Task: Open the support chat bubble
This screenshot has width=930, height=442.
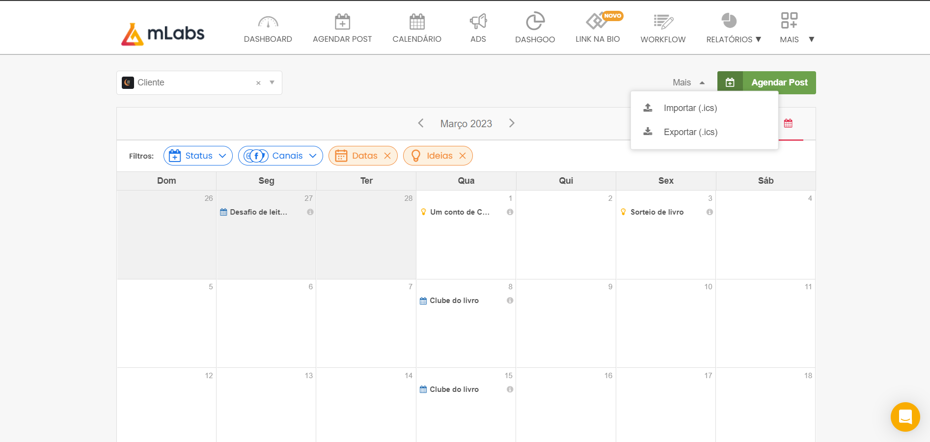Action: coord(905,417)
